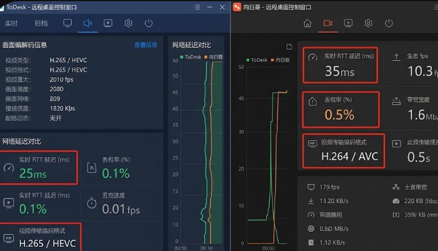
Task: Click the bottom H.265 / HEVC codec value
Action: point(47,243)
